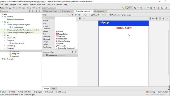
Task: Open the Messages tool window
Action: [x=61, y=92]
